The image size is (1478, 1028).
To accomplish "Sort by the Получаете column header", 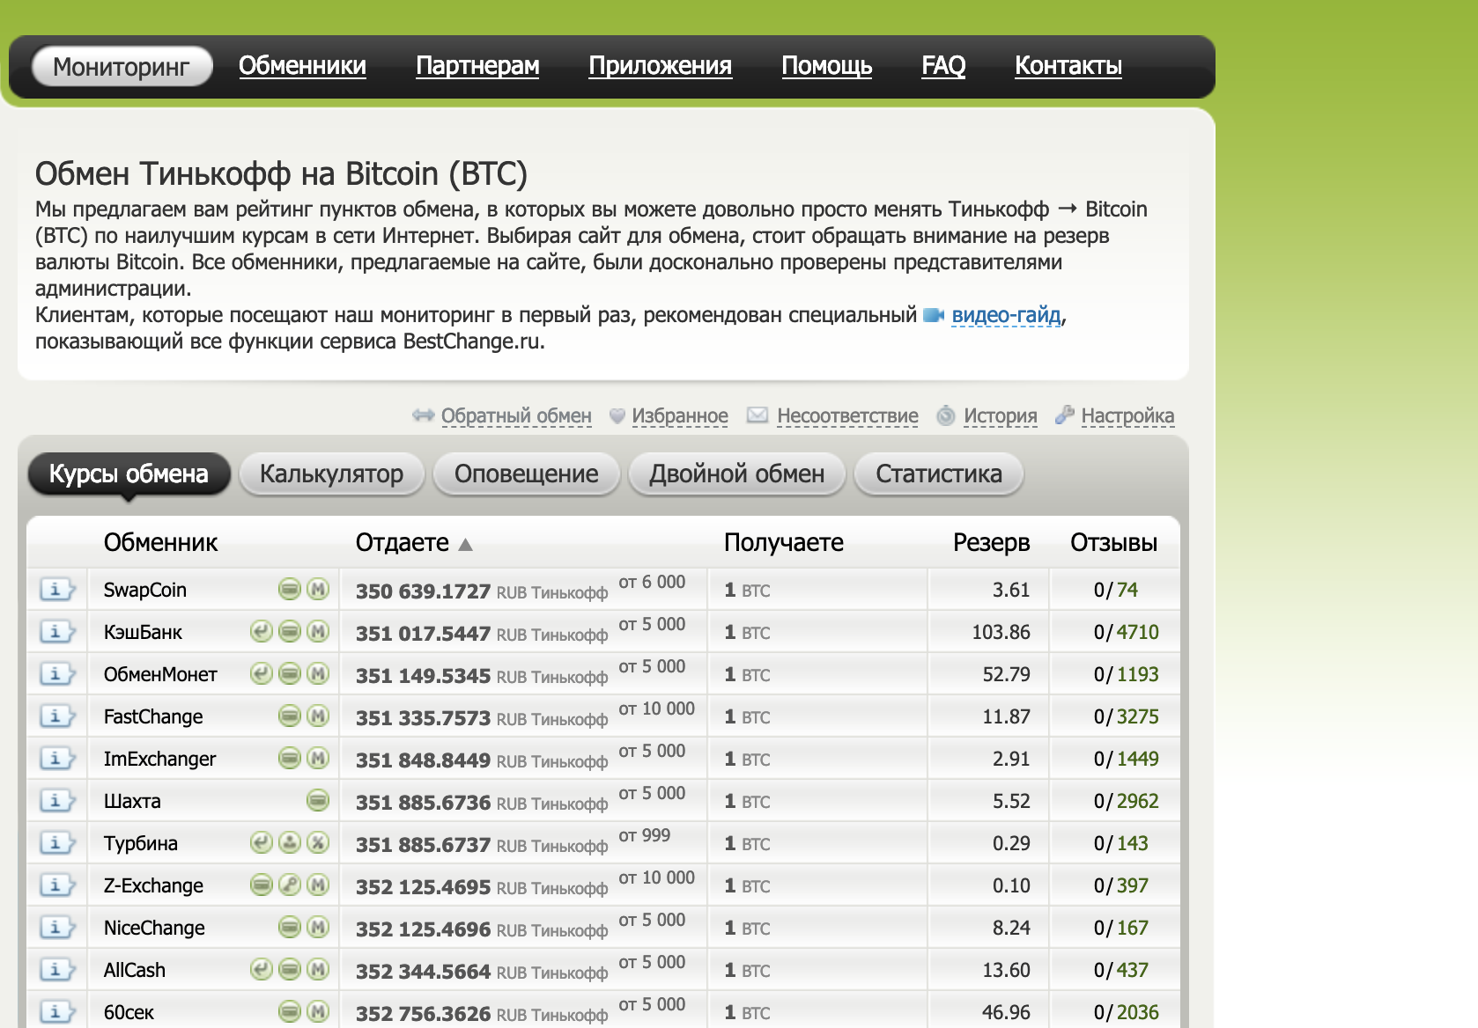I will pos(784,542).
